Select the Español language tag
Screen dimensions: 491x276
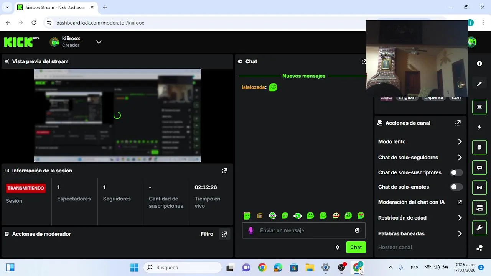click(x=433, y=98)
